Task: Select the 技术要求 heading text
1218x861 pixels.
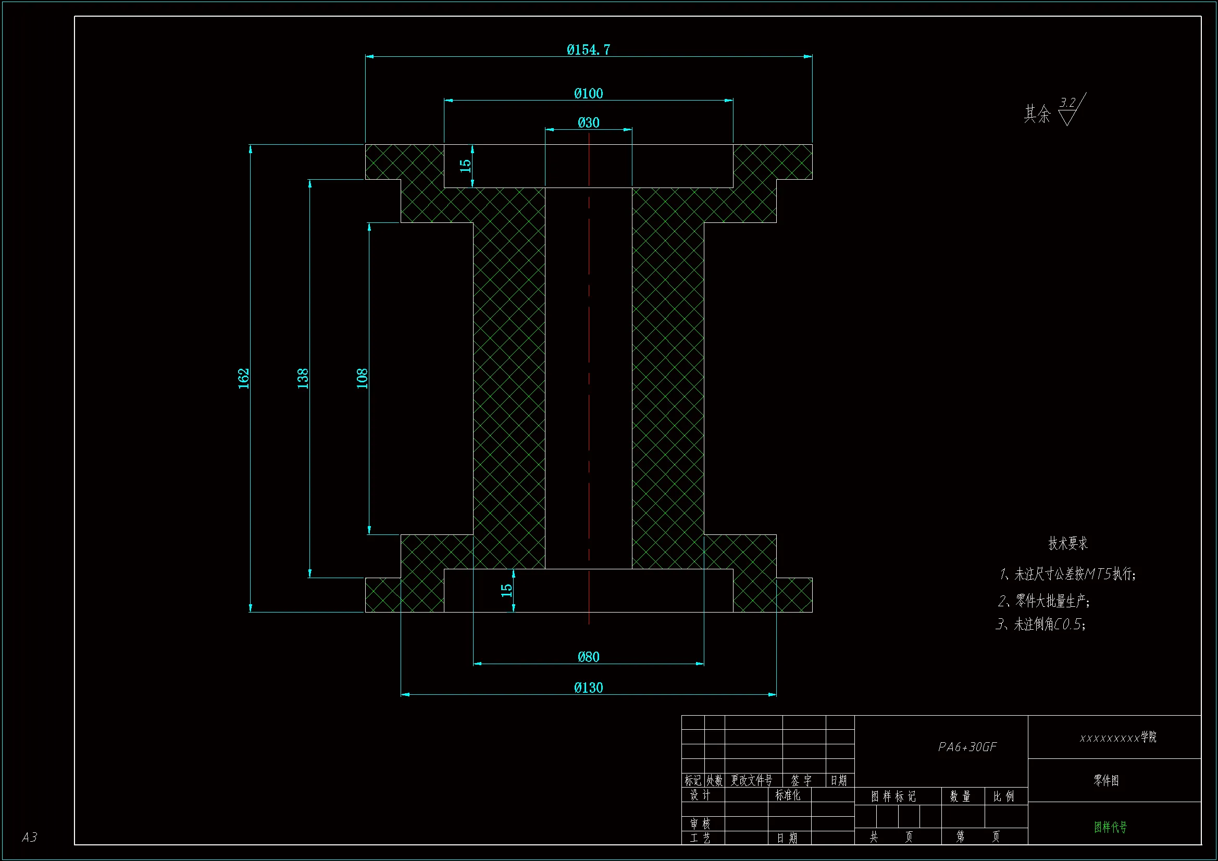Action: pos(1067,543)
